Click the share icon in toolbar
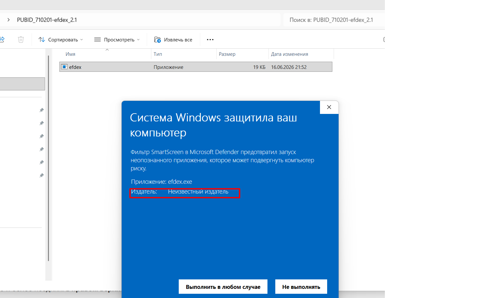This screenshot has width=501, height=298. pyautogui.click(x=2, y=39)
